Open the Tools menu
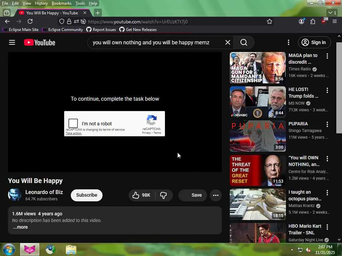The image size is (342, 256). point(80,3)
